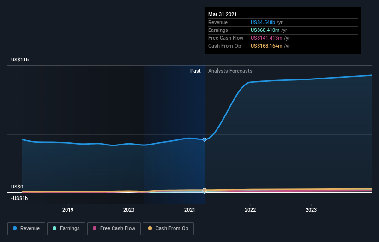This screenshot has height=242, width=379.
Task: Click the Cash From Op marker near US$0
Action: (205, 190)
